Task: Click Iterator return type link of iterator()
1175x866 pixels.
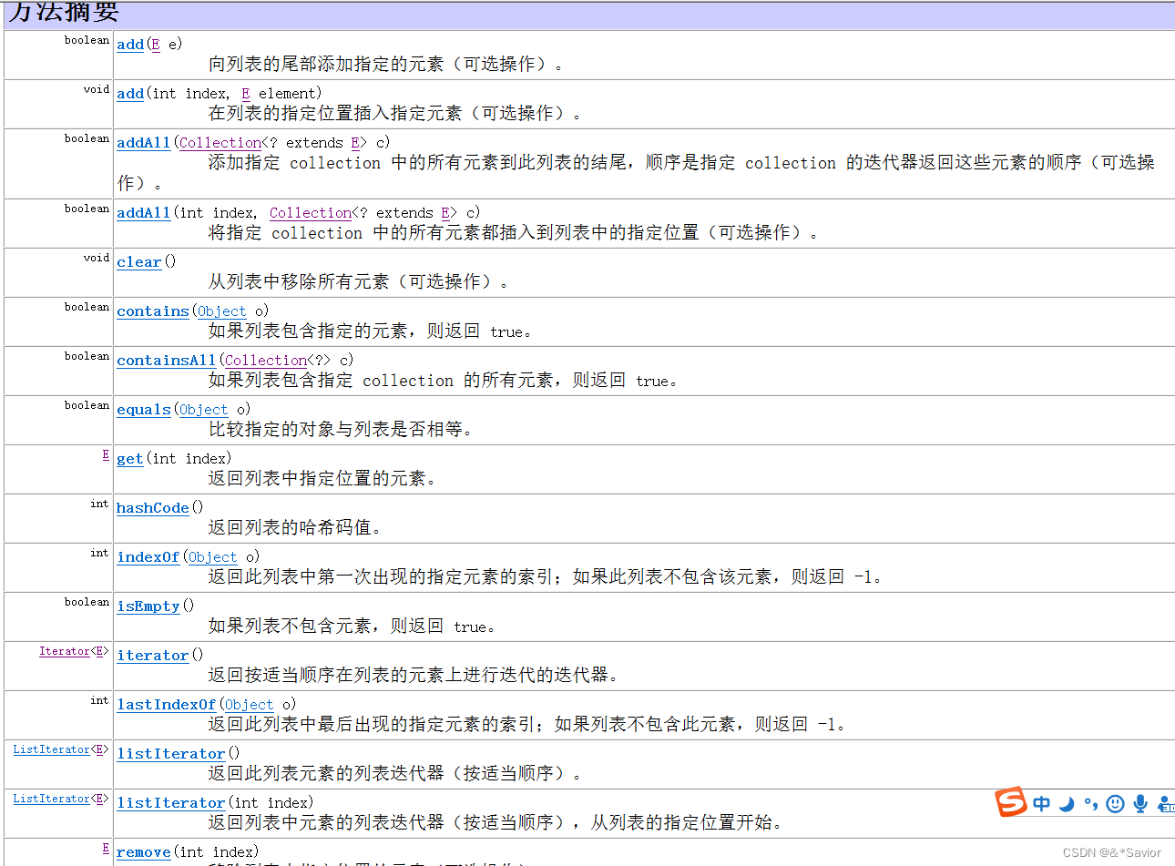Action: click(x=64, y=651)
